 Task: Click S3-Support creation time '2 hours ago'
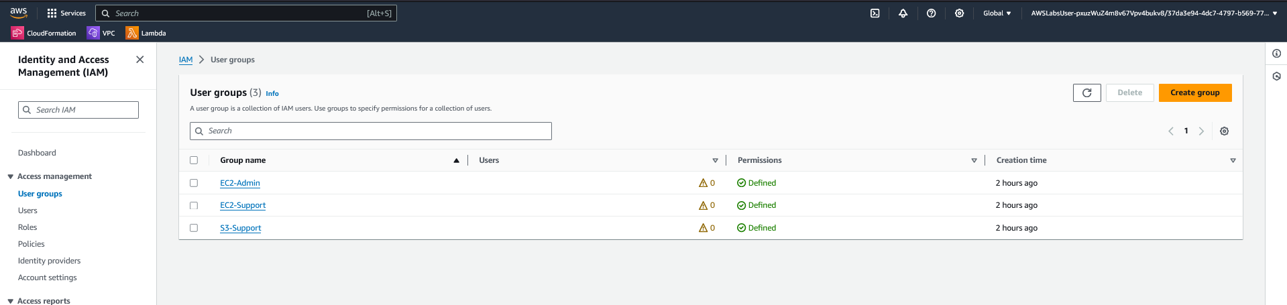tap(1017, 228)
